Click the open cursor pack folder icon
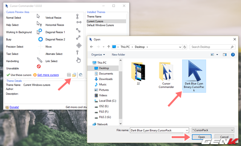 point(74,75)
